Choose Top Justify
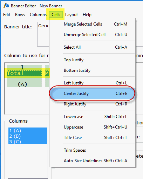Screen dimensions: 143x179 tap(93, 60)
